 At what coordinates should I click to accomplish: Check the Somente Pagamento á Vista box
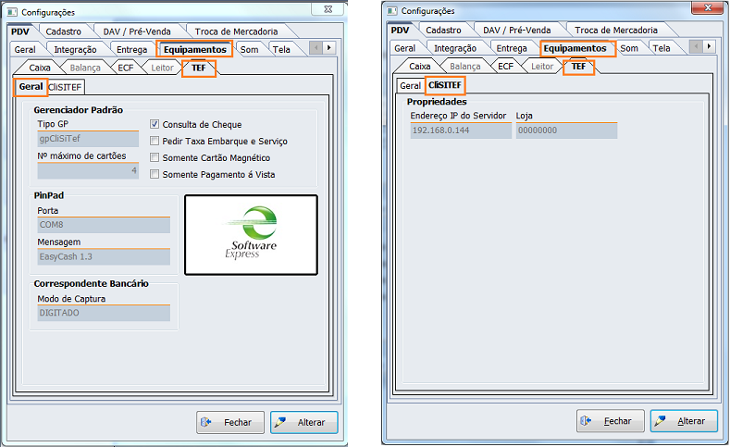tap(155, 174)
